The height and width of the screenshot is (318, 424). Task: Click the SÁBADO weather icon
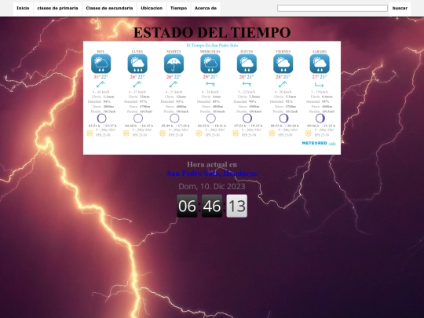(320, 64)
